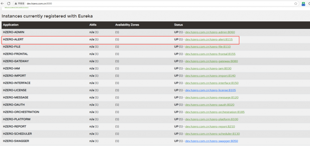This screenshot has width=310, height=146.
Task: Click the browser back arrow
Action: pos(2,3)
